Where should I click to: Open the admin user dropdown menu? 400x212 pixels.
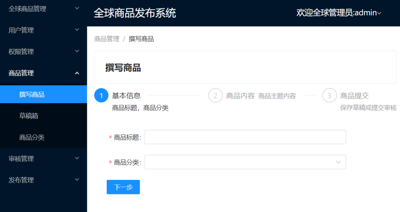[x=338, y=13]
